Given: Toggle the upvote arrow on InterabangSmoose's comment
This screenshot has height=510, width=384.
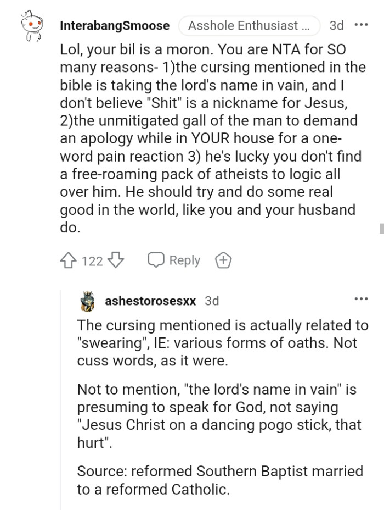Looking at the screenshot, I should coord(67,260).
